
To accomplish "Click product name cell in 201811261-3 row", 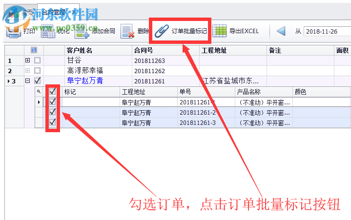I will pos(264,123).
